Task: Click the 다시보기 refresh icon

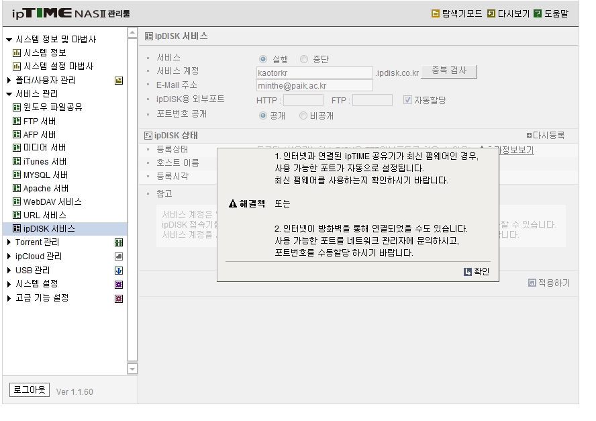Action: [x=491, y=13]
